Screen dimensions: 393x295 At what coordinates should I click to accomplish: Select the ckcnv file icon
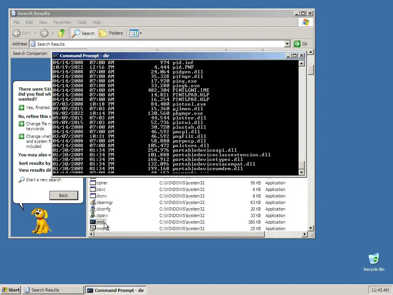point(93,196)
